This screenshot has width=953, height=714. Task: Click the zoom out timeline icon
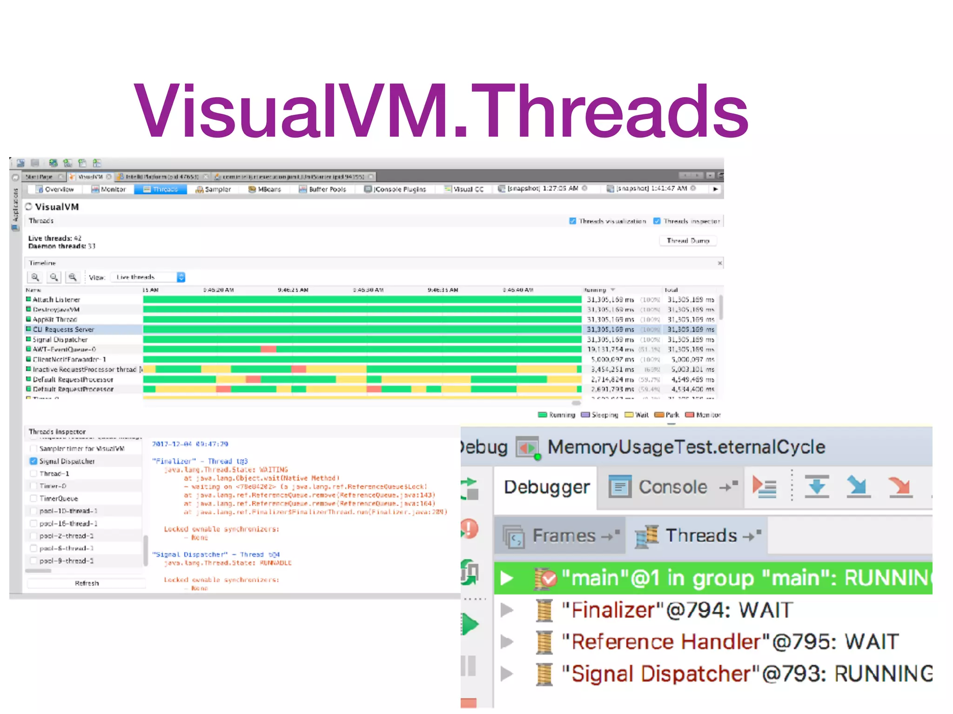(54, 278)
